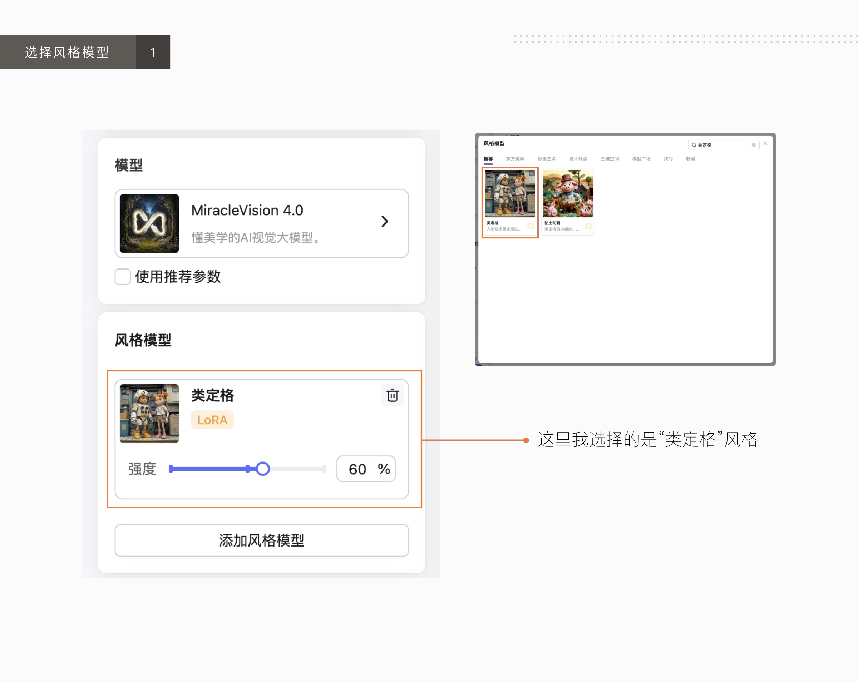The width and height of the screenshot is (858, 682).
Task: Open the 三维空间 category
Action: [x=611, y=159]
